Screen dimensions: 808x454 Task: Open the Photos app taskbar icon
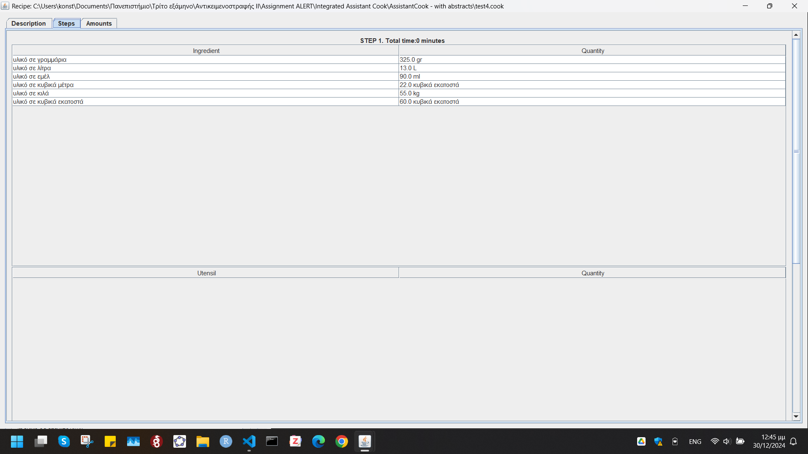point(133,441)
